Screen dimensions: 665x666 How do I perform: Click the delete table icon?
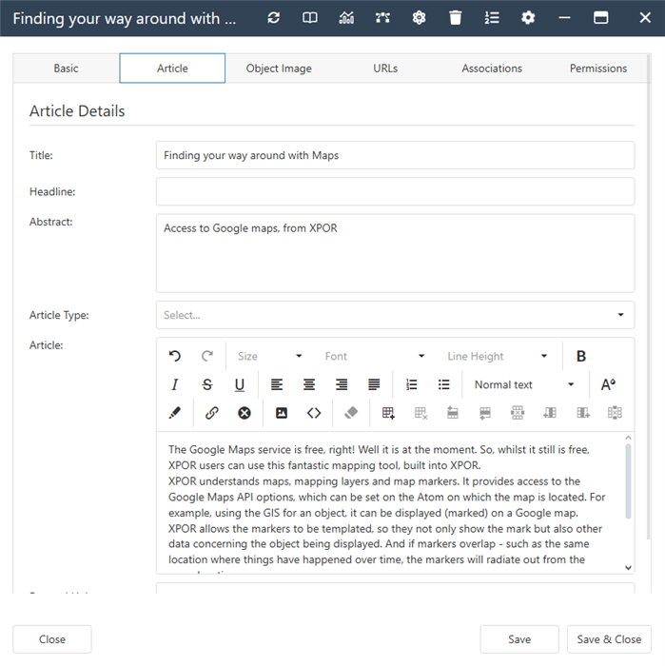(421, 413)
